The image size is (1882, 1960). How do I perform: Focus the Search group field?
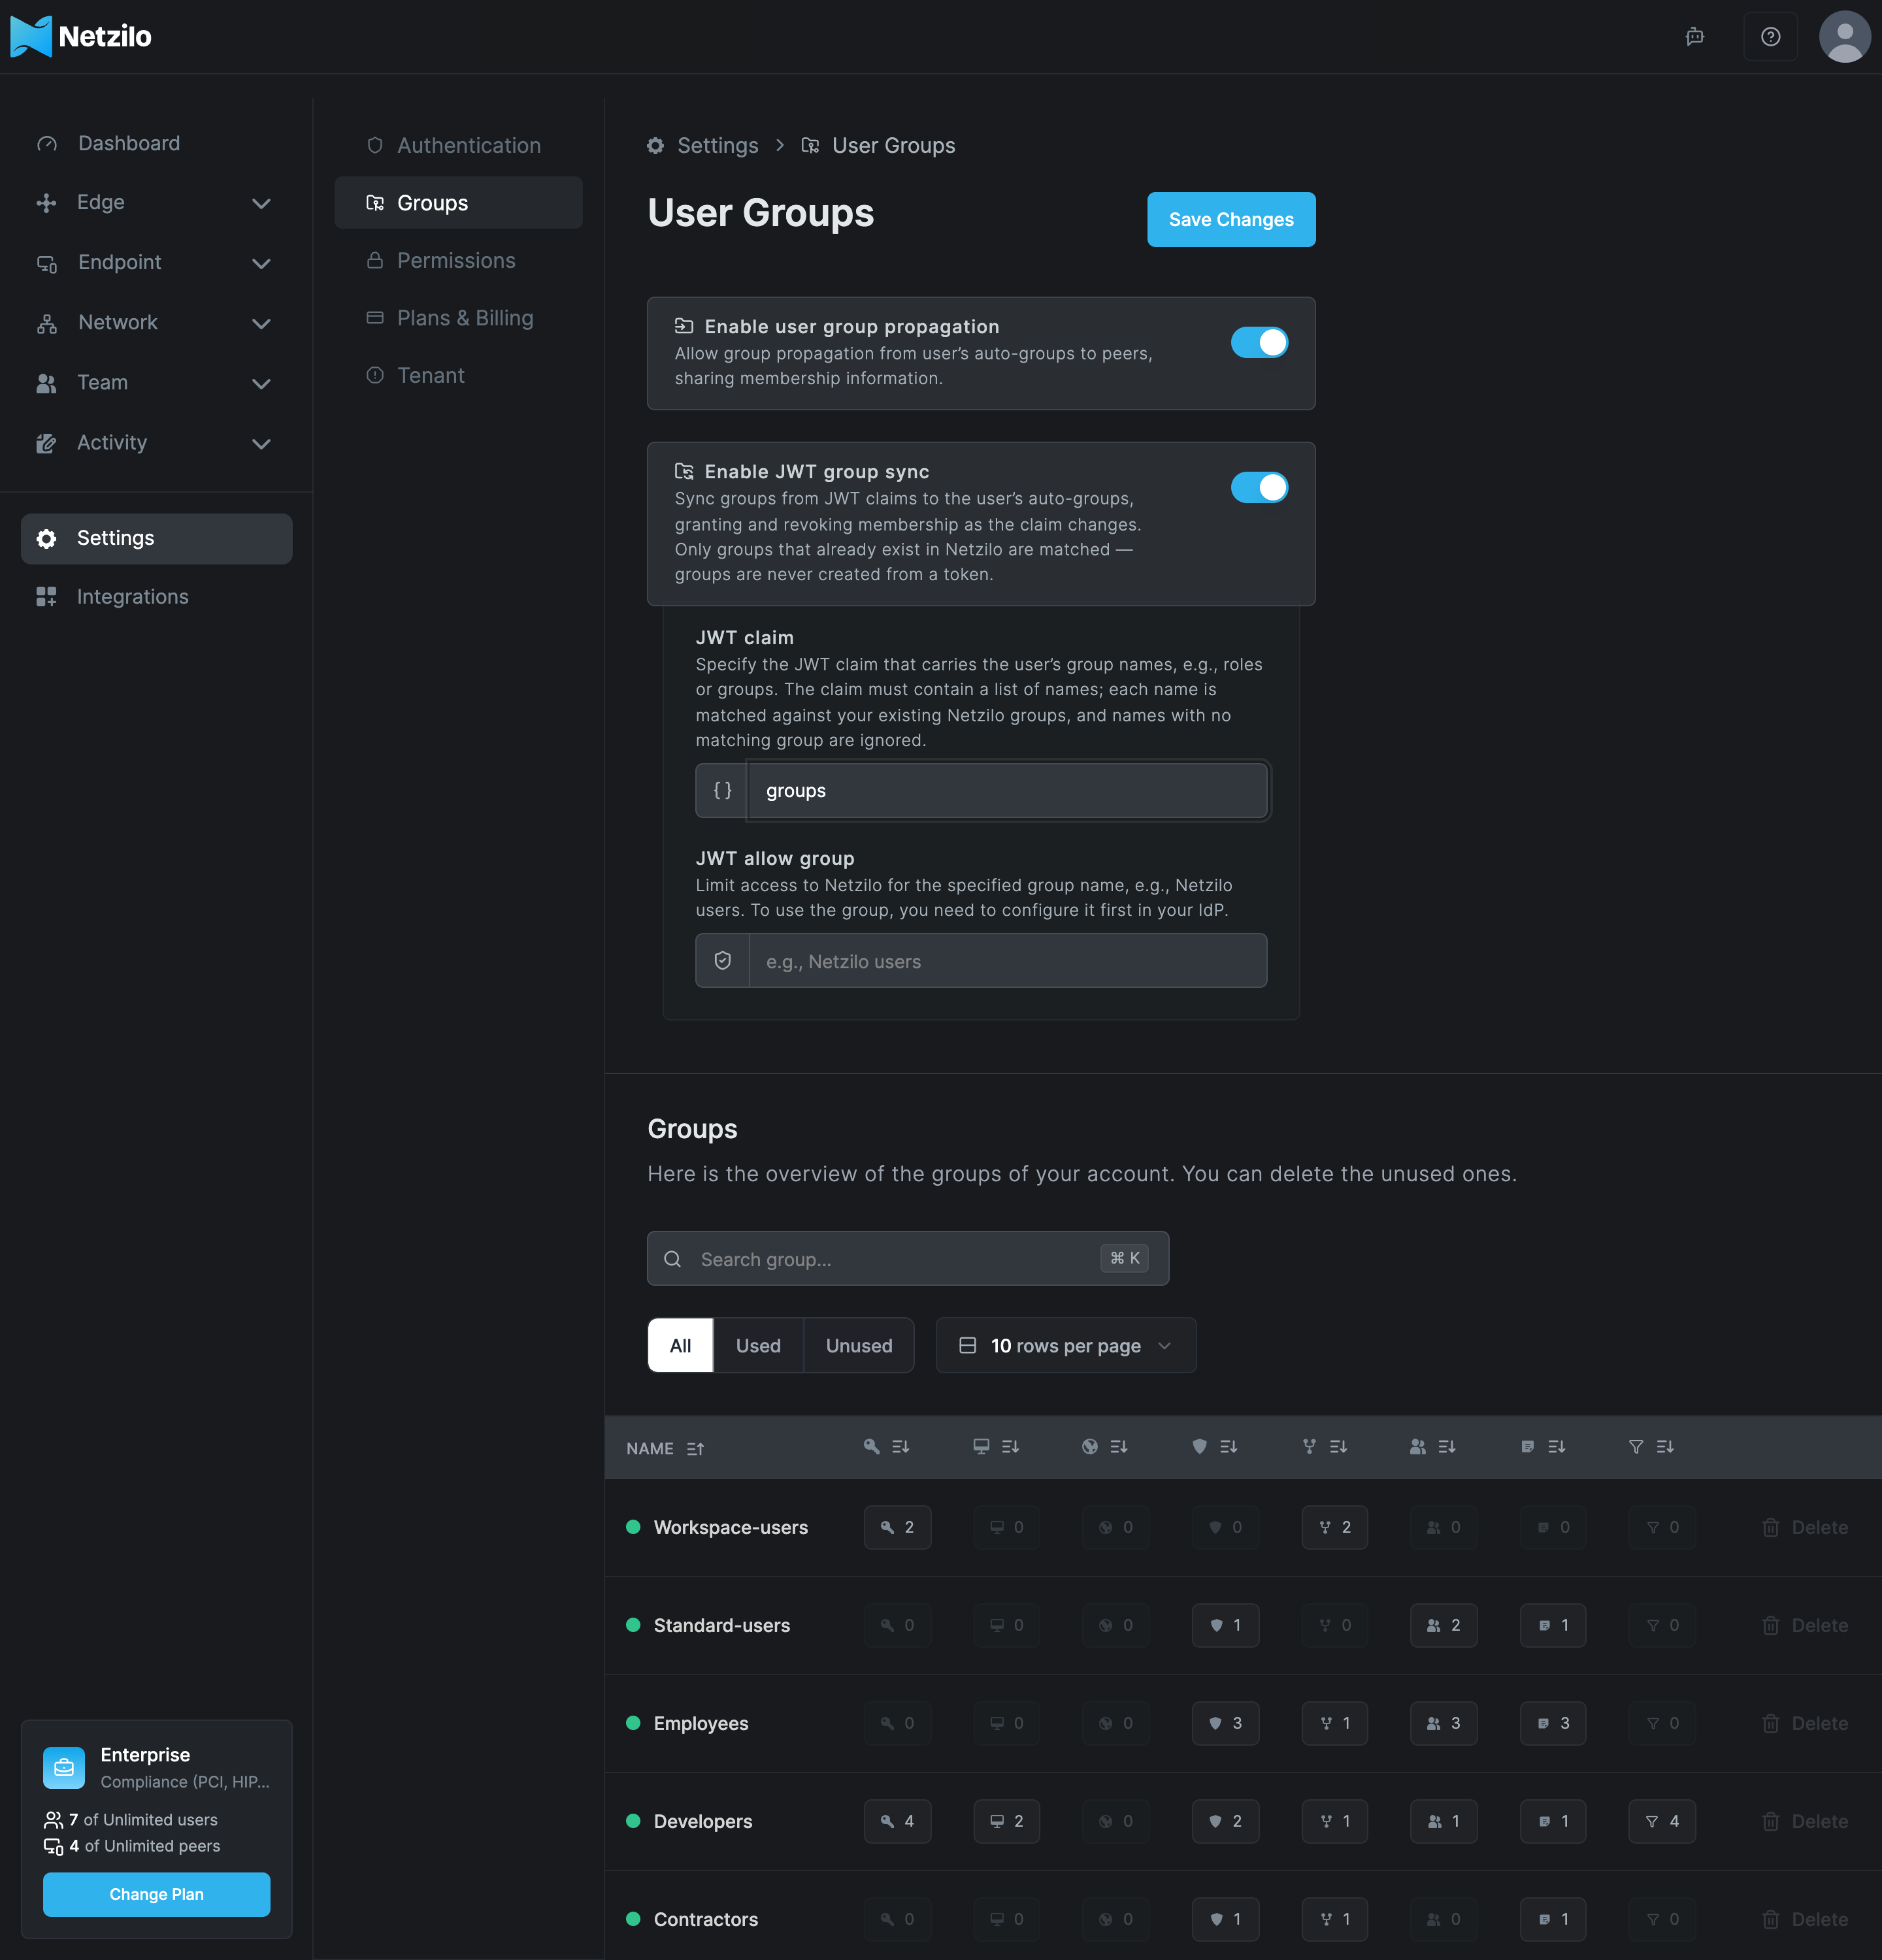[x=907, y=1259]
